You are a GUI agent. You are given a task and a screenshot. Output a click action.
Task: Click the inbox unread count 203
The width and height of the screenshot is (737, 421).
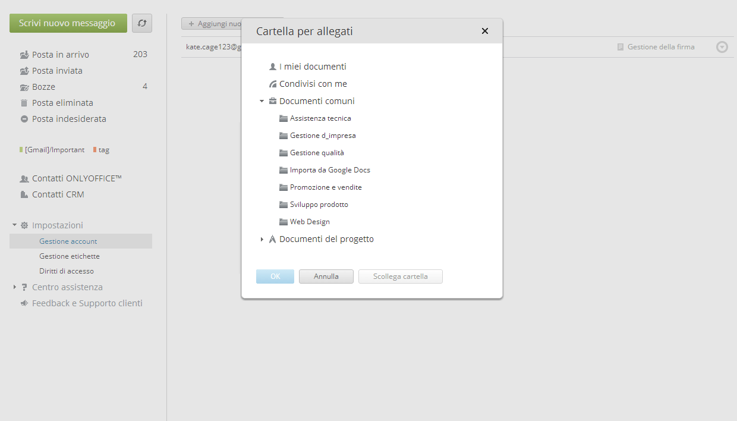[x=140, y=55]
